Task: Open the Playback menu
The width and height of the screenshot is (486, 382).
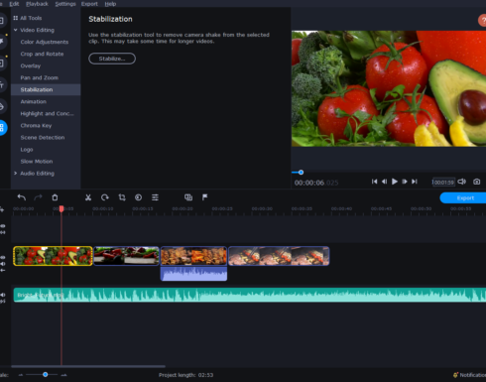Action: click(37, 4)
